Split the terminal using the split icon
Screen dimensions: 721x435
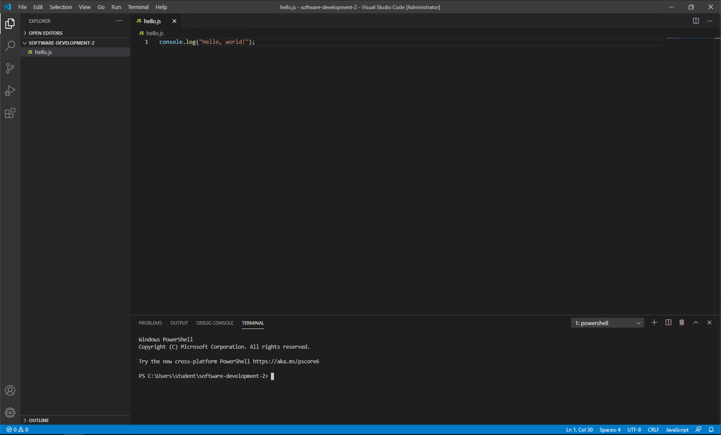click(668, 322)
